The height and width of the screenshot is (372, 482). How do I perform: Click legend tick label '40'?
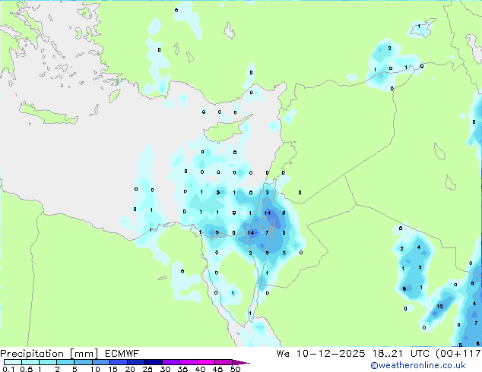tap(200, 369)
